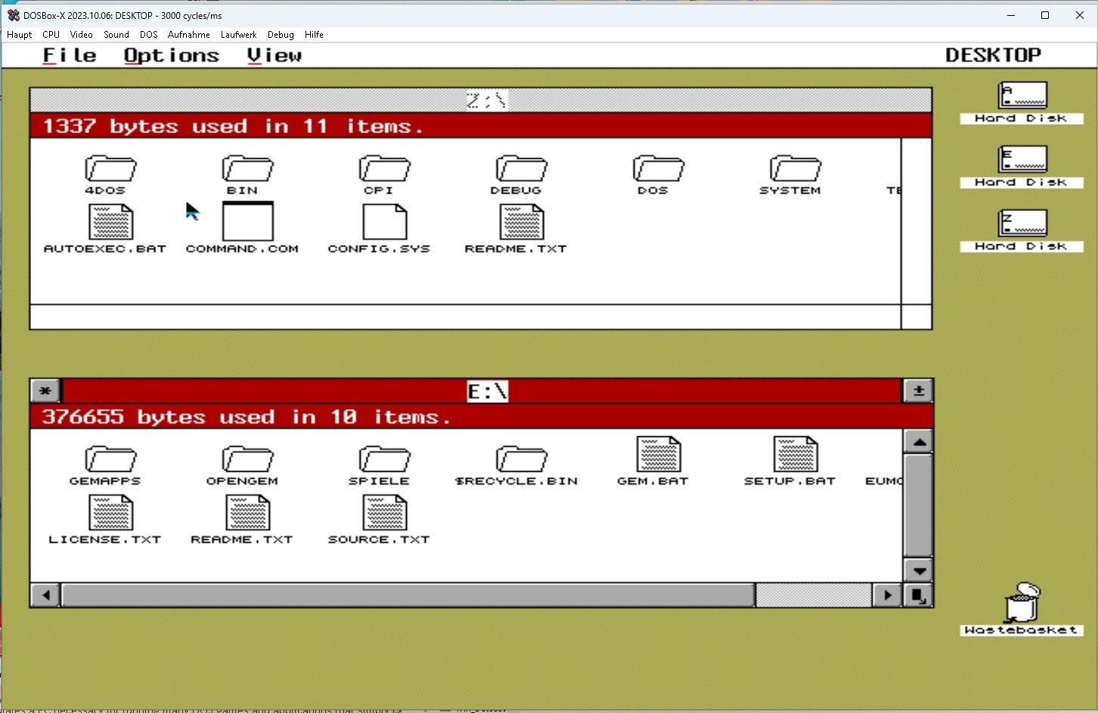The height and width of the screenshot is (713, 1098).
Task: Click the scroll right arrow in E:\ window
Action: click(x=887, y=595)
